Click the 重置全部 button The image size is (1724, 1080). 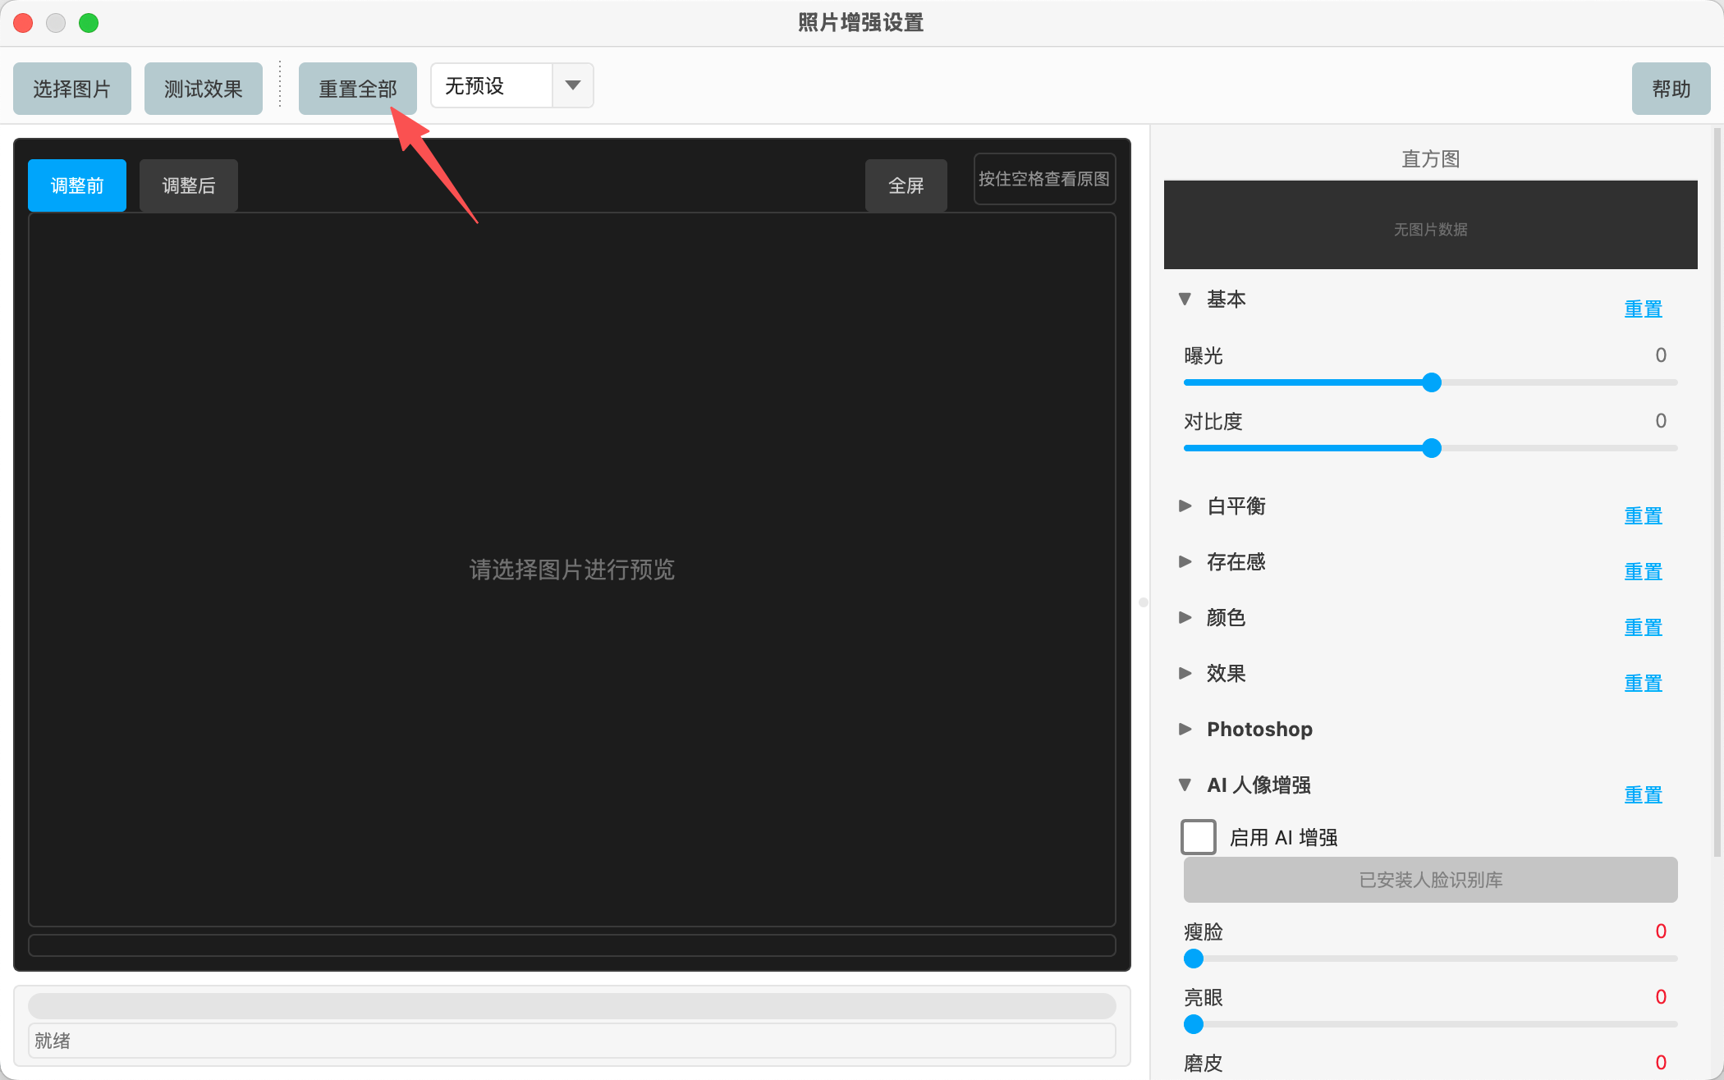click(358, 86)
